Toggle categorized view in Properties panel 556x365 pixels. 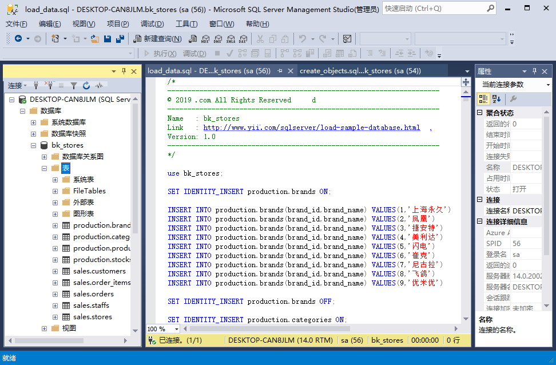click(483, 99)
